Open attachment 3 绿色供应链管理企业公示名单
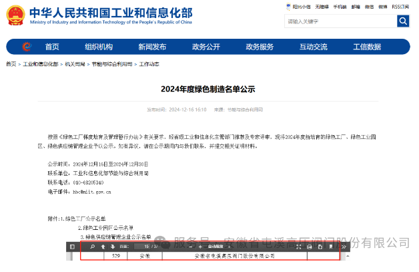The height and width of the screenshot is (272, 419). [118, 237]
